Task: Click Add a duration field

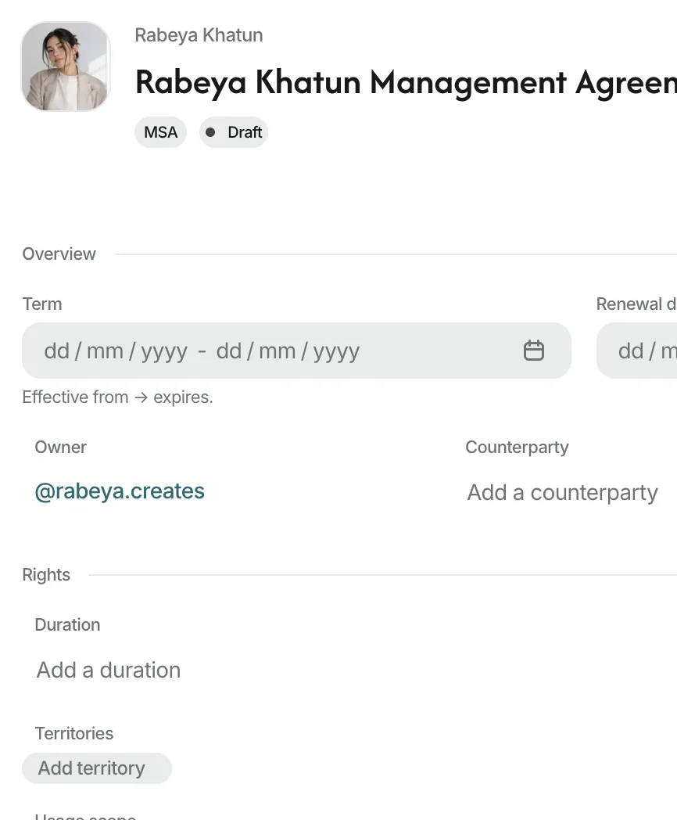Action: [x=109, y=670]
